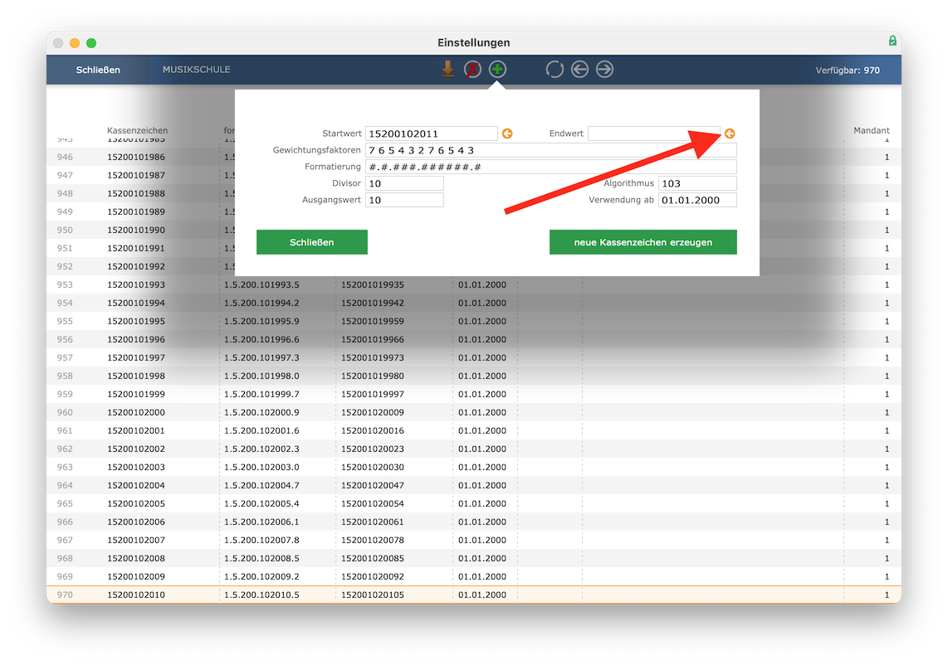Click orange arrow beside Endwert field
The width and height of the screenshot is (948, 665).
(730, 133)
